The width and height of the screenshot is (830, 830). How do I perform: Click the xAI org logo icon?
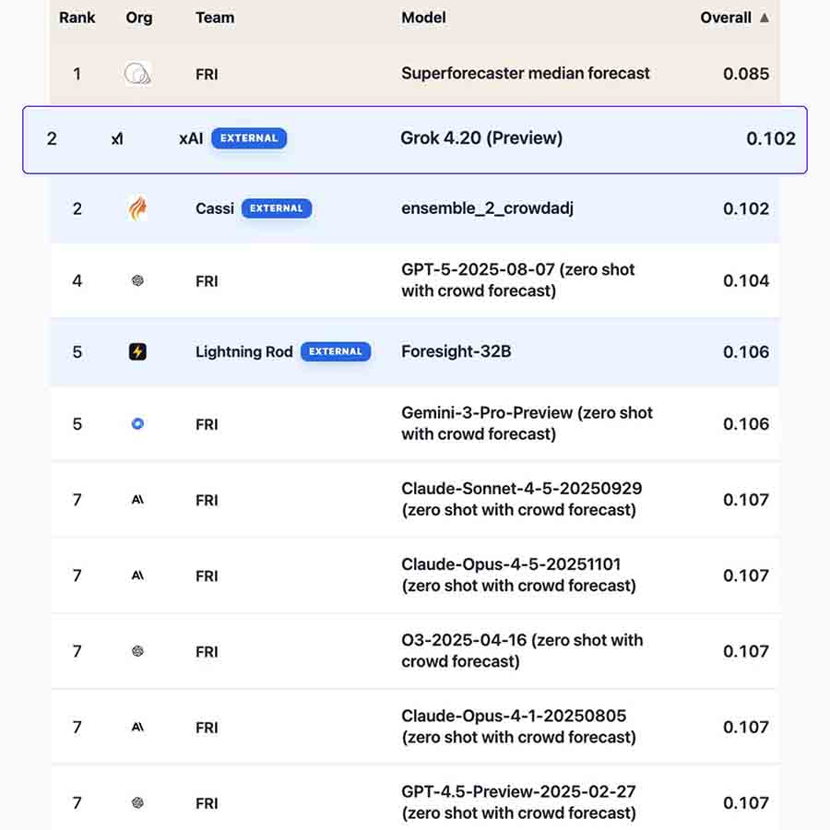click(x=117, y=138)
